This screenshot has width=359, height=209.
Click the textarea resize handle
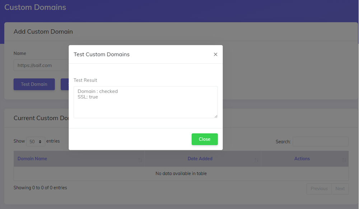tap(217, 116)
